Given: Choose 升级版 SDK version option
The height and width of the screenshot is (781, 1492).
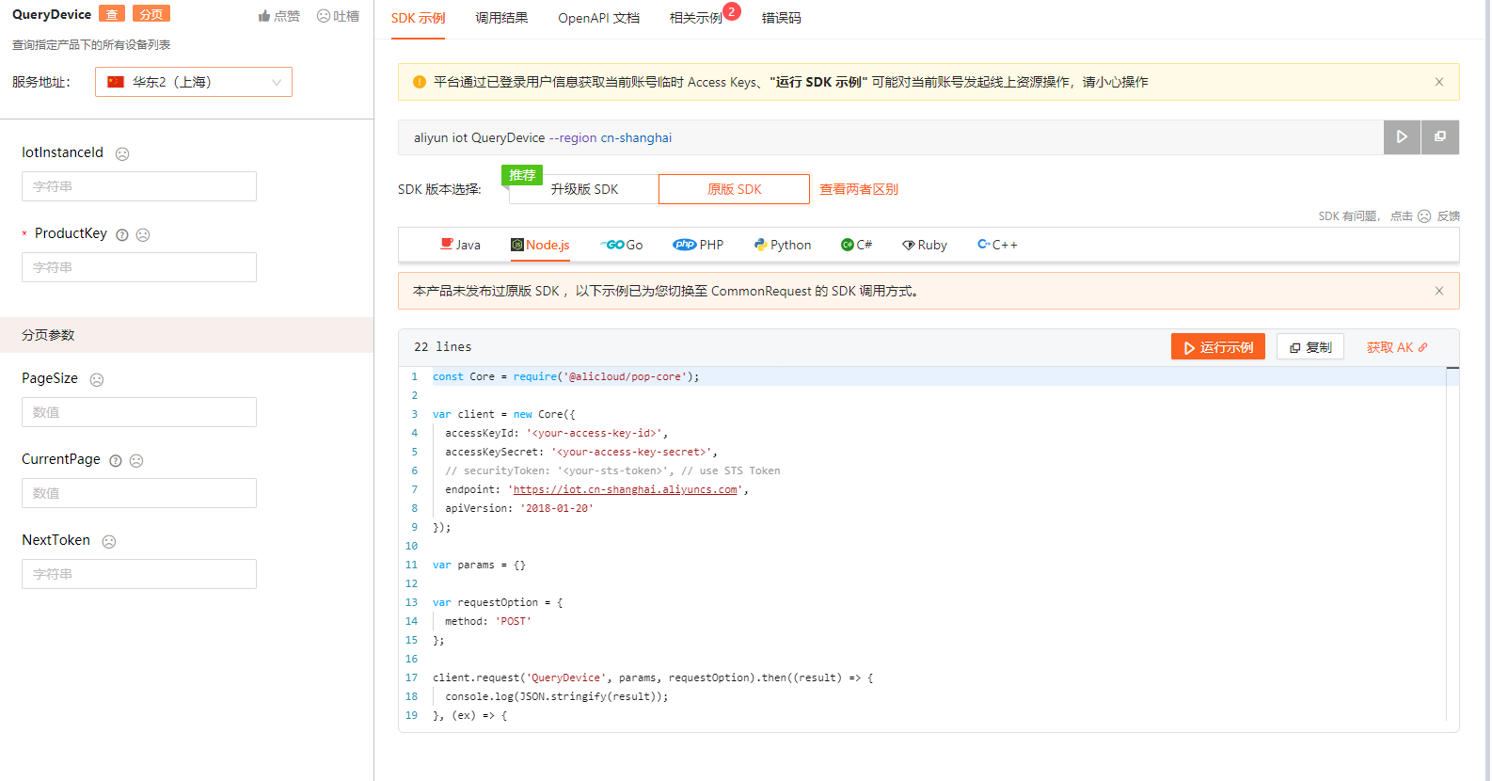Looking at the screenshot, I should (x=584, y=189).
